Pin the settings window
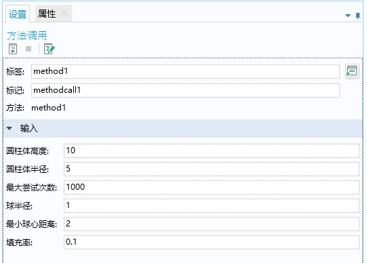This screenshot has width=367, height=263. pos(358,16)
